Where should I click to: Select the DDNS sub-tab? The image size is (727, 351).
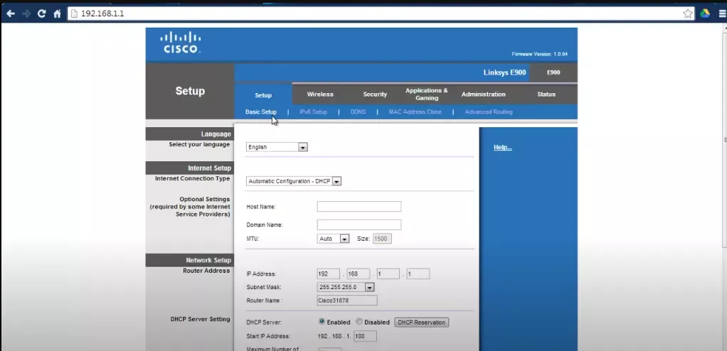(358, 112)
